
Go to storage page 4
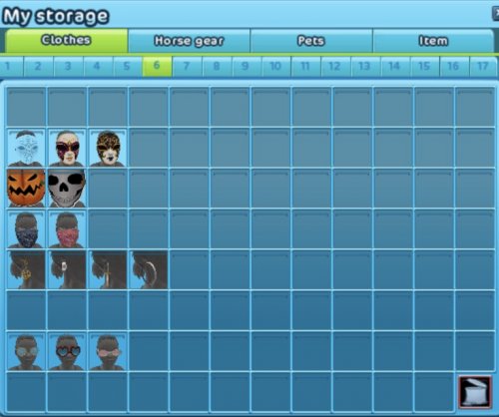(98, 66)
